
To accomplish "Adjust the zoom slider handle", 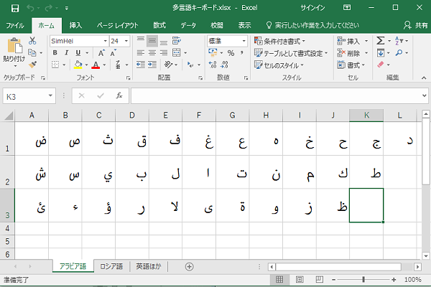I will point(363,280).
